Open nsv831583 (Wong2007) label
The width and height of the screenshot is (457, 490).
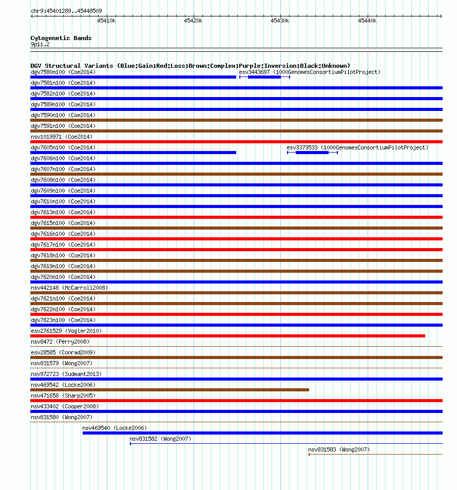pos(339,449)
